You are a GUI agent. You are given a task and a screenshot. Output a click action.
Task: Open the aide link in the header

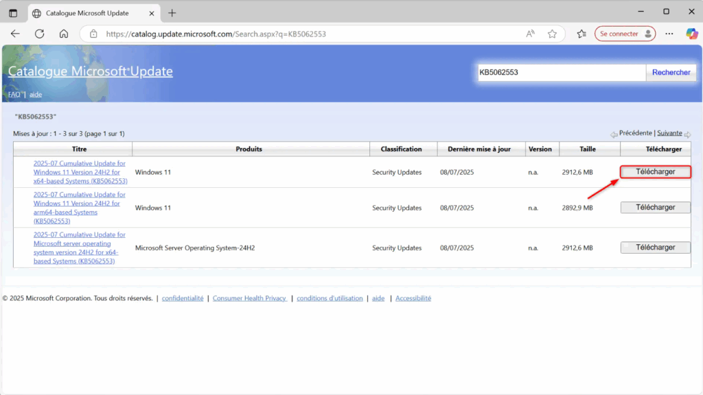[x=36, y=95]
